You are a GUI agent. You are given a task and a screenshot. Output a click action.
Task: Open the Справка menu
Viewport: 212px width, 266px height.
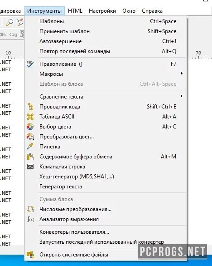click(x=152, y=11)
